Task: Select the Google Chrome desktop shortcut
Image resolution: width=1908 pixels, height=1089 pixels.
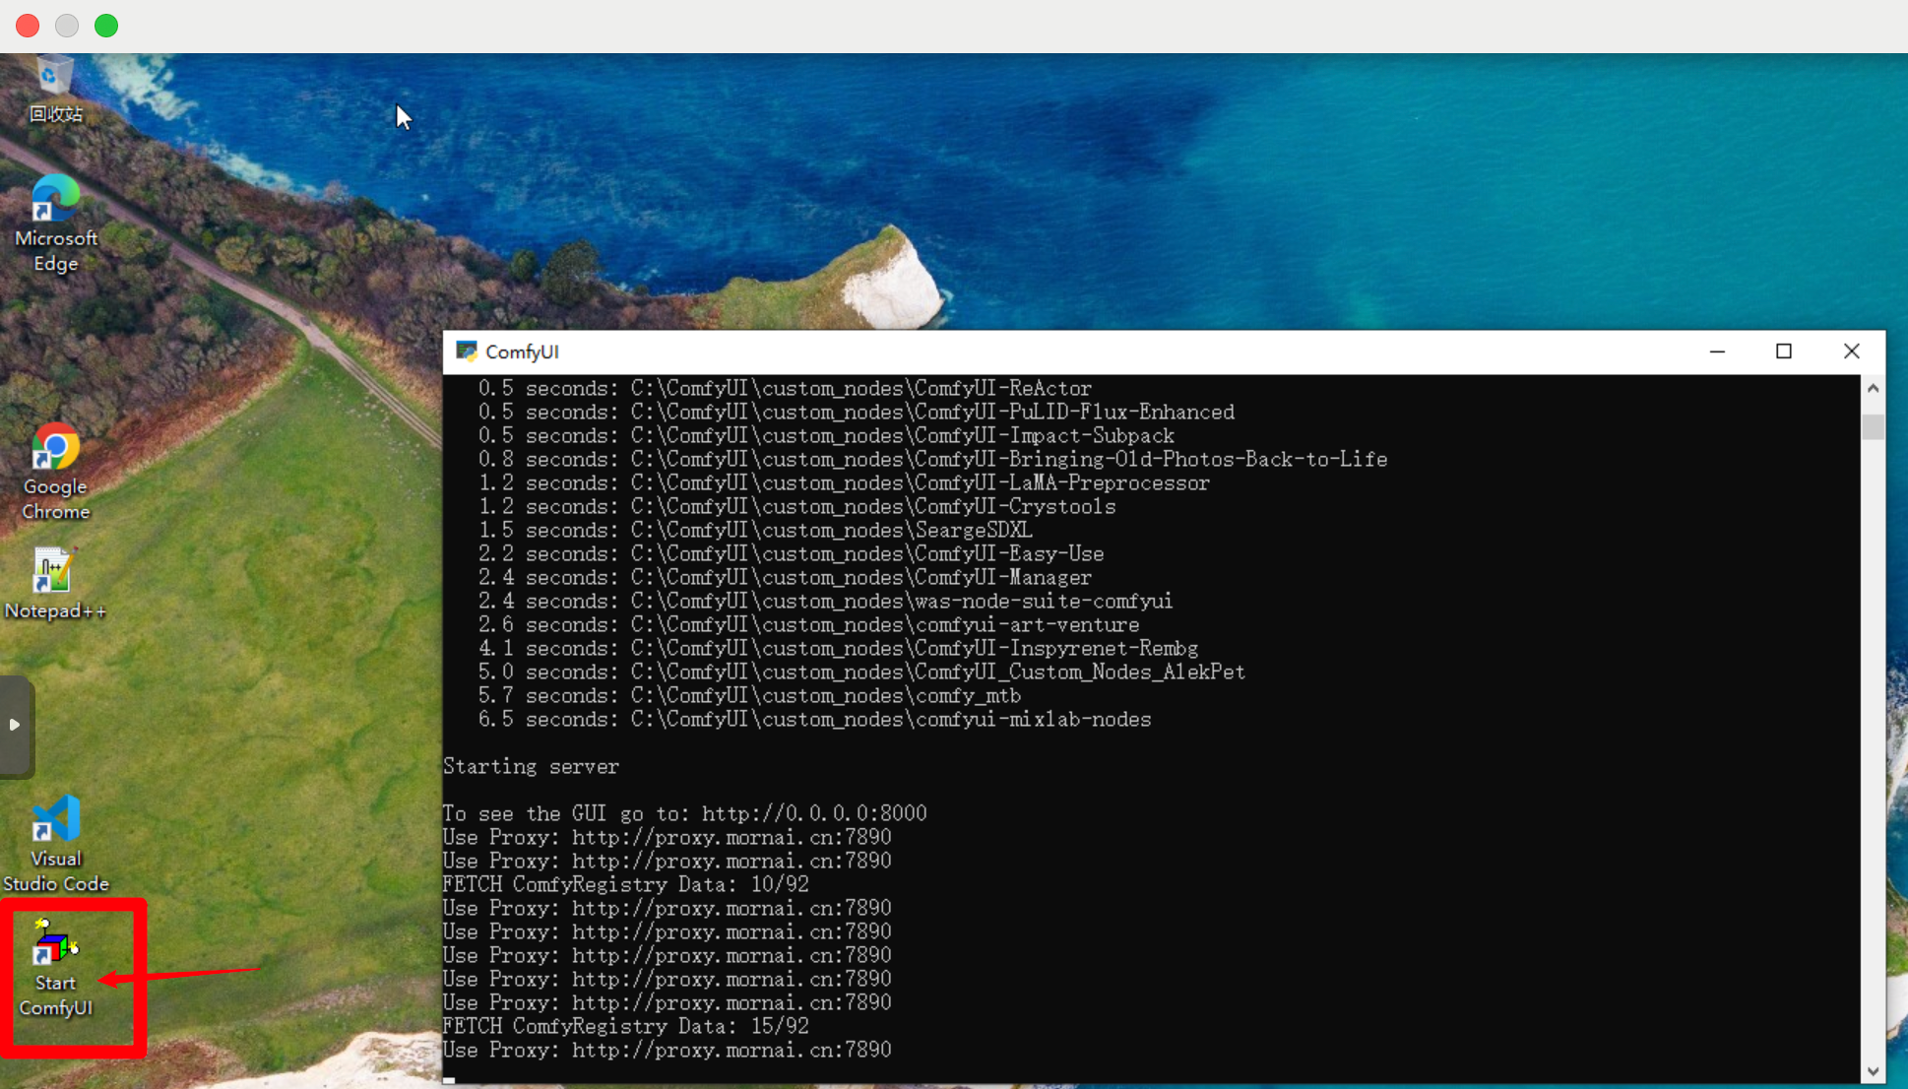Action: [x=55, y=449]
